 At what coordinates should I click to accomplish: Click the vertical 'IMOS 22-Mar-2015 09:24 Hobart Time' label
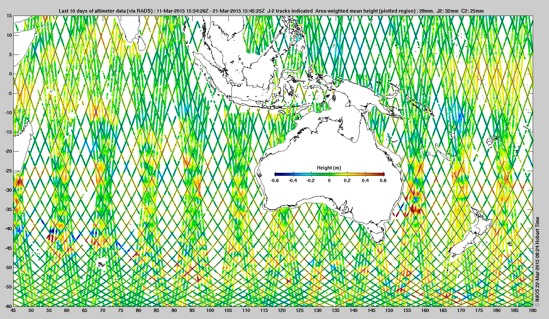pyautogui.click(x=537, y=261)
